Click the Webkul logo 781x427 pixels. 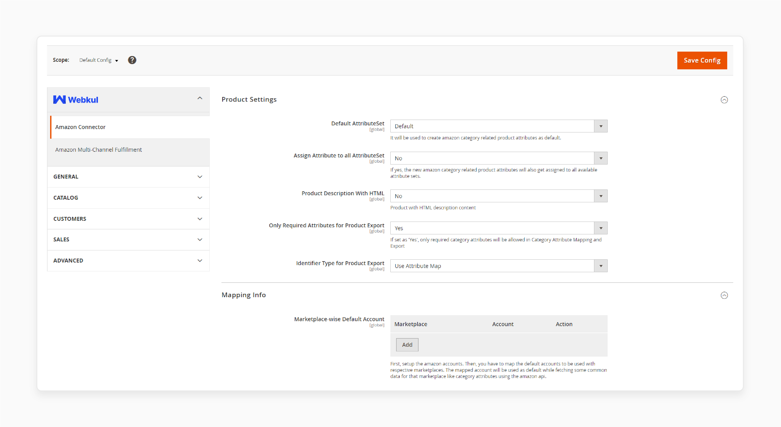pyautogui.click(x=75, y=100)
